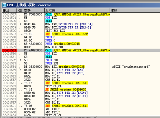Select the ADD EAX,2 instruction row
This screenshot has width=160, height=118.
pos(53,109)
